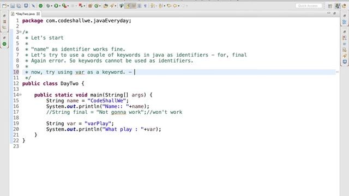Click the Save All toolbar icon
Screen dimensions: 349x196
coord(19,6)
